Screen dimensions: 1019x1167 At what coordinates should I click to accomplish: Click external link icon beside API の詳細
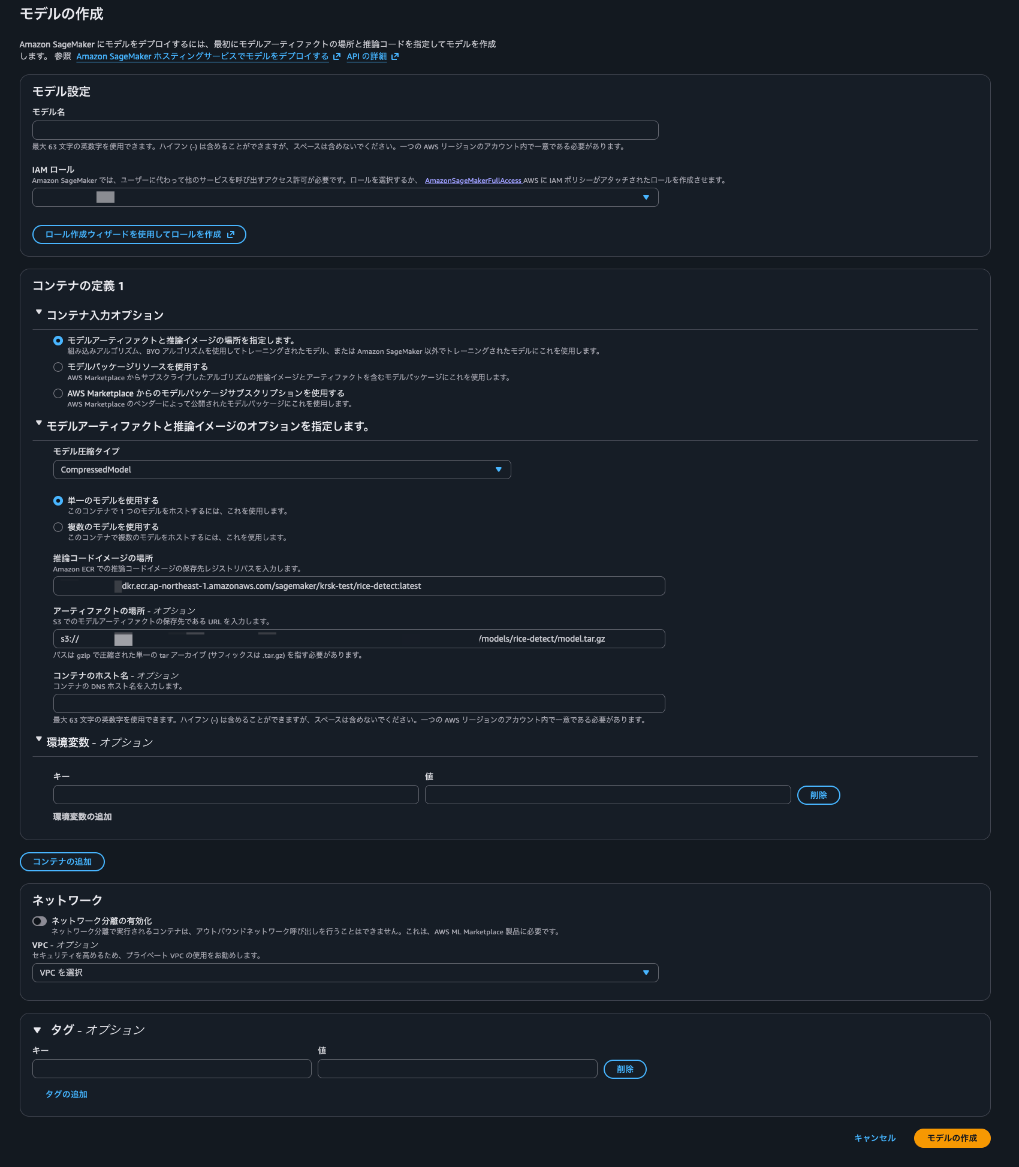[x=395, y=56]
